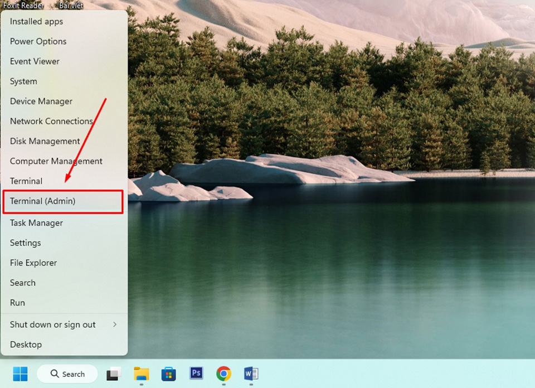The image size is (535, 388).
Task: Select Desktop at the bottom of the menu
Action: (26, 345)
